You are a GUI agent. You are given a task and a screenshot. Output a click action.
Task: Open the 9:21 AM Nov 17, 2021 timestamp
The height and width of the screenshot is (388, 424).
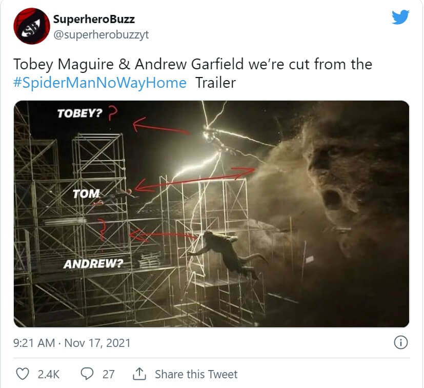click(x=72, y=343)
